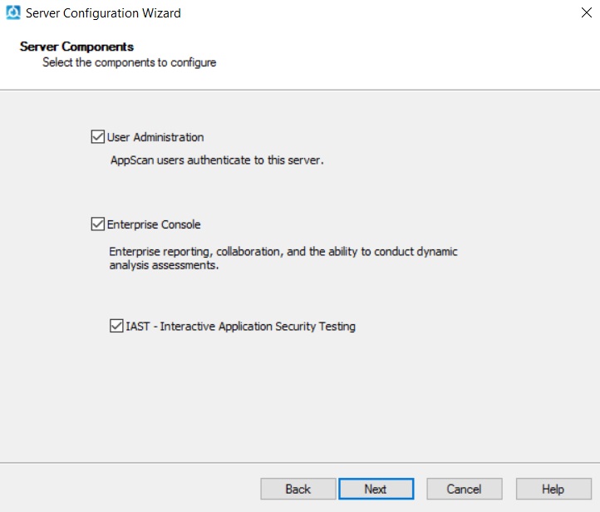
Task: Toggle the Enterprise Console checkbox
Action: tap(98, 224)
